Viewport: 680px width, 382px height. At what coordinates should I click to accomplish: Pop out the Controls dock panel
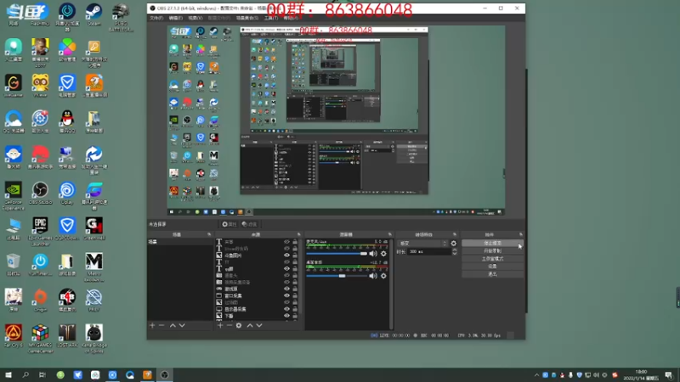[521, 234]
